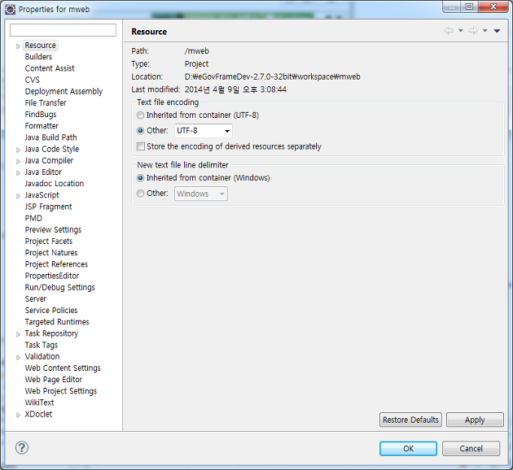This screenshot has height=470, width=513.
Task: Select Service Policies item
Action: 51,311
